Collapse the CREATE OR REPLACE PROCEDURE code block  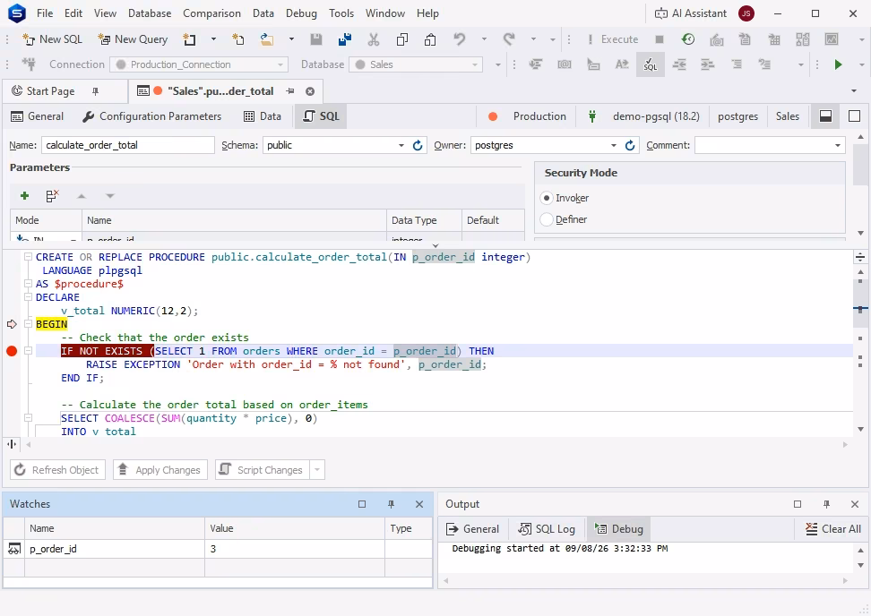point(28,257)
